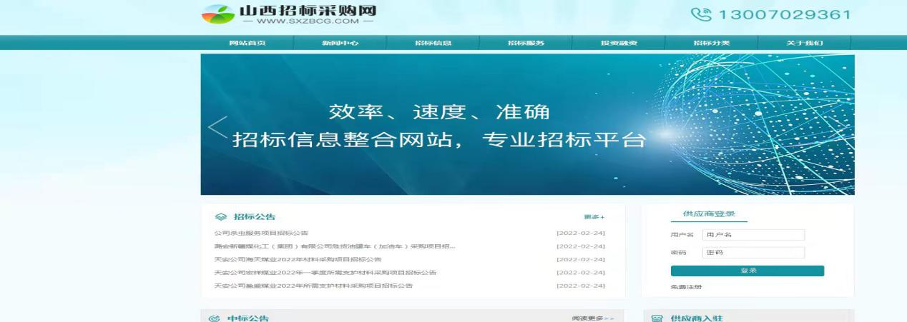The image size is (907, 322).
Task: Click the banner's previous slide arrow
Action: point(217,127)
